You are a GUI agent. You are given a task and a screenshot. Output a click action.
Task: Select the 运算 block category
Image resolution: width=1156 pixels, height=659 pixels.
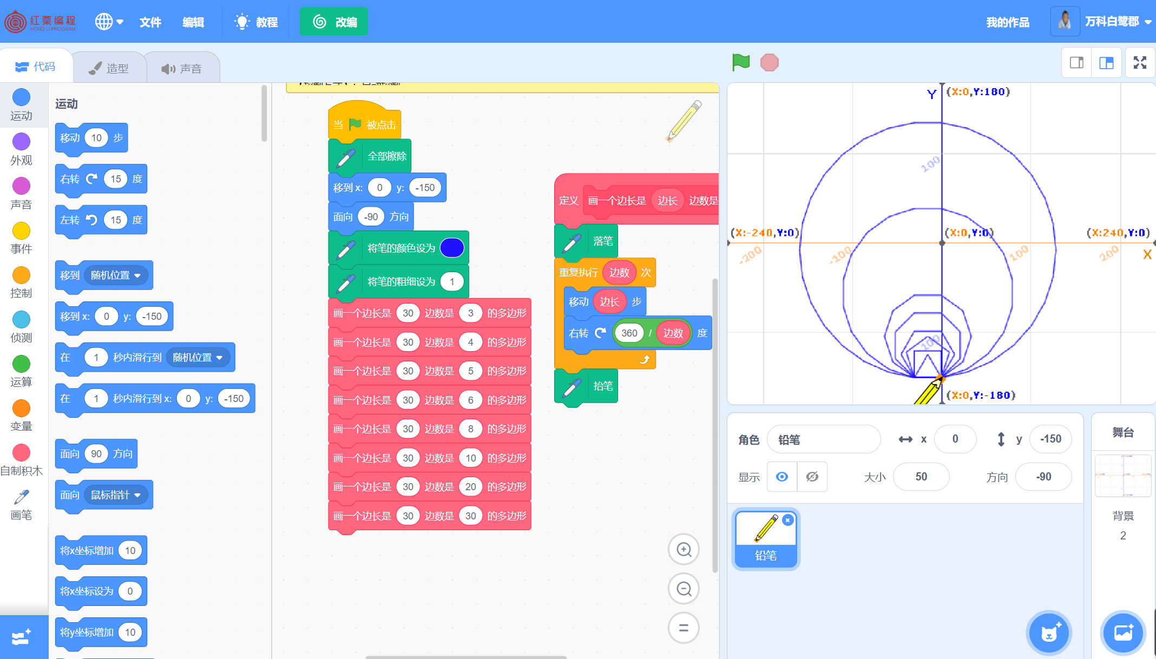tap(22, 371)
